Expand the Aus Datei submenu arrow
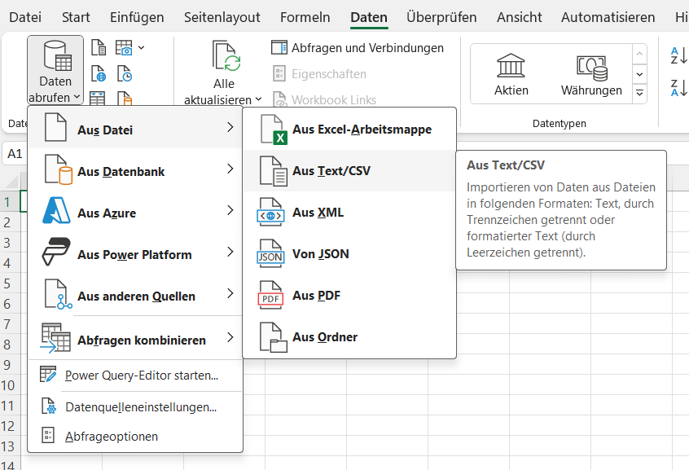689x470 pixels. pyautogui.click(x=230, y=128)
